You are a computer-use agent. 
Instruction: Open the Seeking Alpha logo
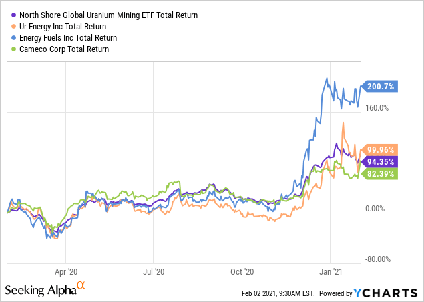pyautogui.click(x=45, y=289)
